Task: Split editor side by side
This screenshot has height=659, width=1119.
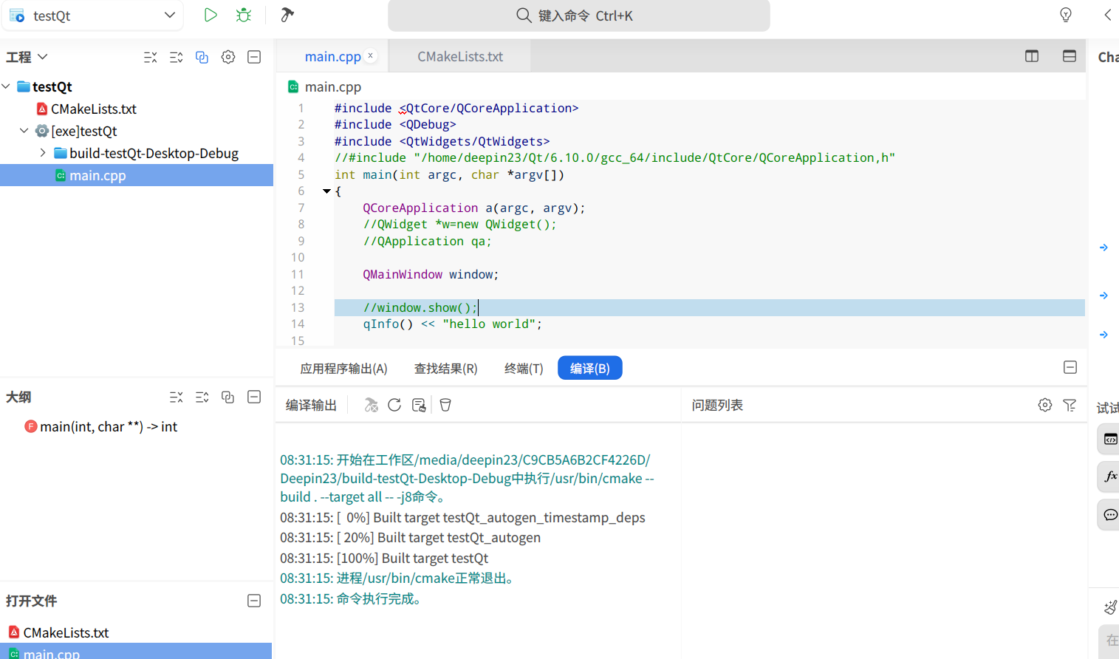Action: pos(1032,56)
